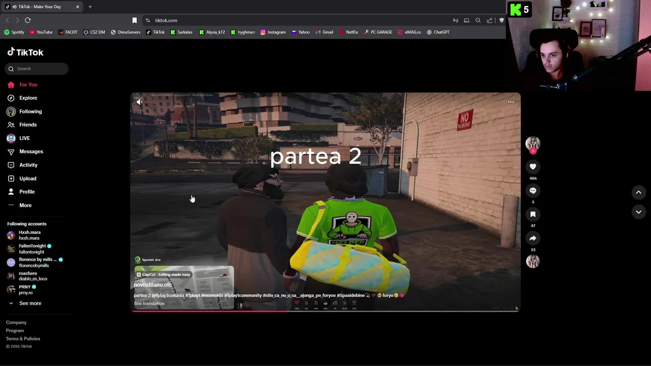Go to next video down arrow
The height and width of the screenshot is (366, 651).
638,211
